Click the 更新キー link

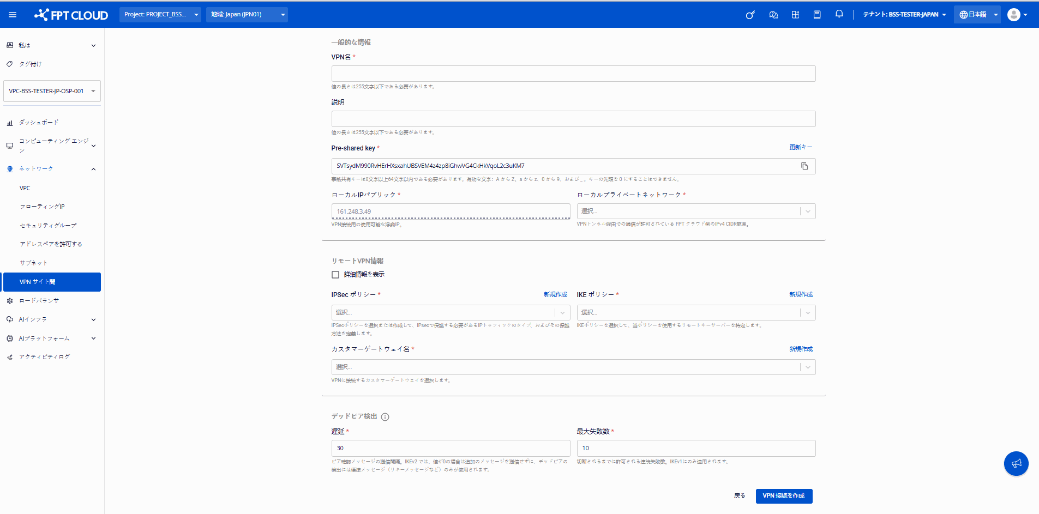[x=801, y=147]
